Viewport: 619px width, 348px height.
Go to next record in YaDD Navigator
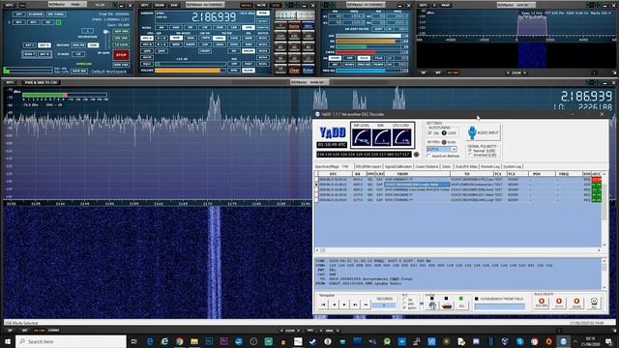[x=344, y=304]
